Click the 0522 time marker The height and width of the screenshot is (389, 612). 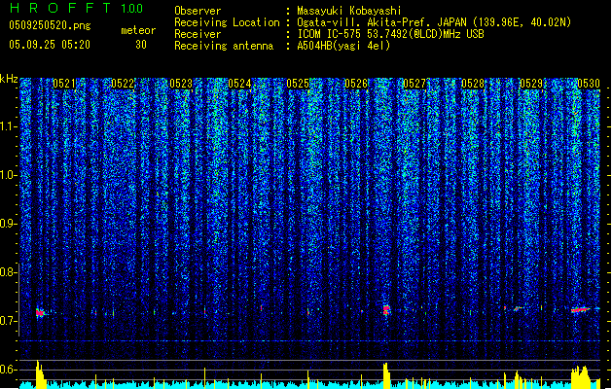pos(123,84)
